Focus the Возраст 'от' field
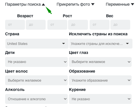Image resolution: width=139 pixels, height=107 pixels. pyautogui.click(x=15, y=25)
